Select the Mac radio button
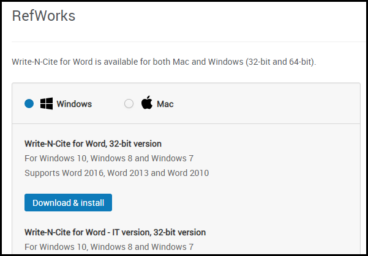This screenshot has height=256, width=368. pyautogui.click(x=129, y=103)
